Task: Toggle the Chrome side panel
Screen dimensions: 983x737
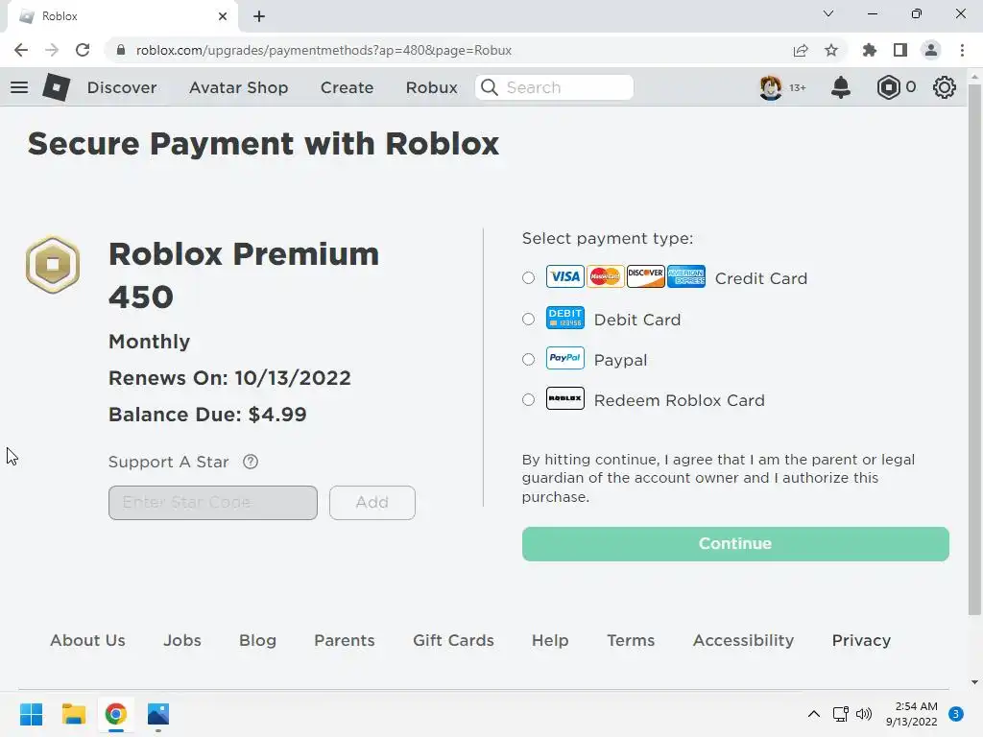Action: tap(900, 50)
